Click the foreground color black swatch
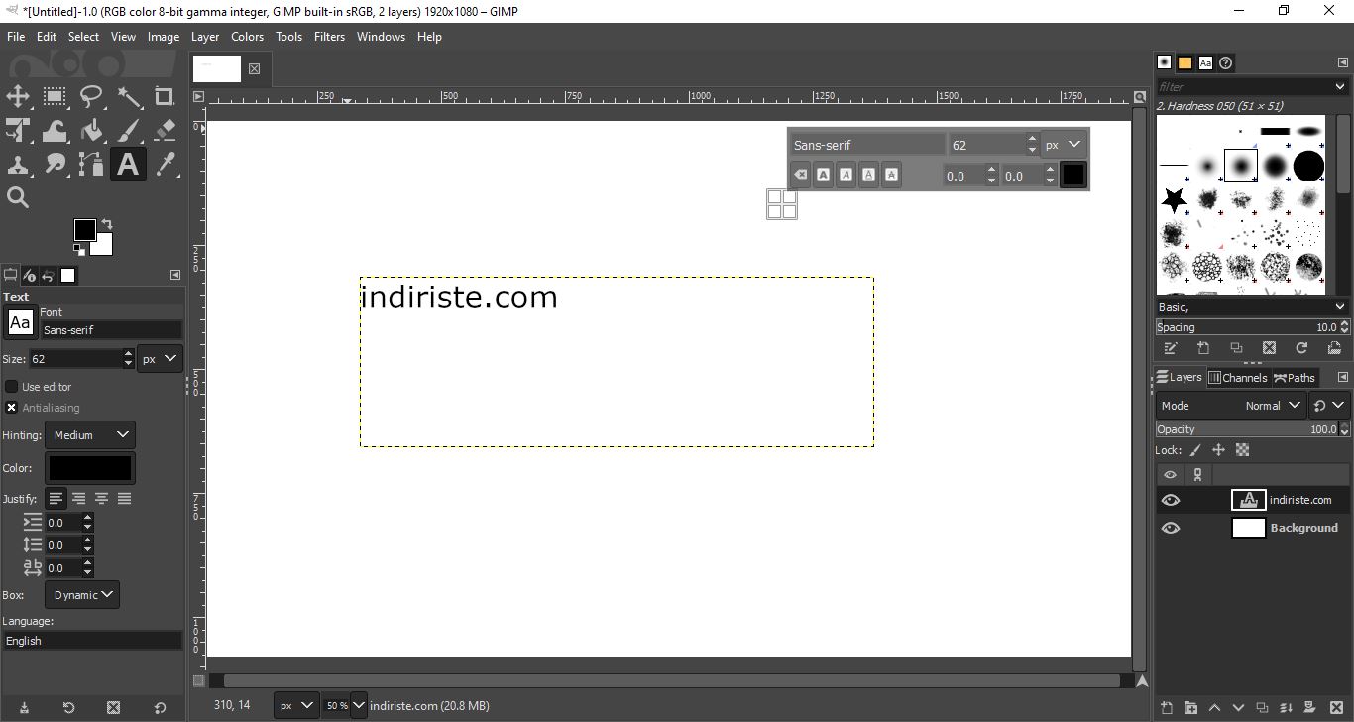 [x=85, y=230]
